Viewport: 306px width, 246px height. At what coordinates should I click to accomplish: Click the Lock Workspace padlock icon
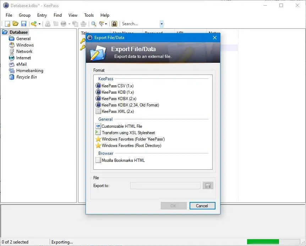coord(114,24)
